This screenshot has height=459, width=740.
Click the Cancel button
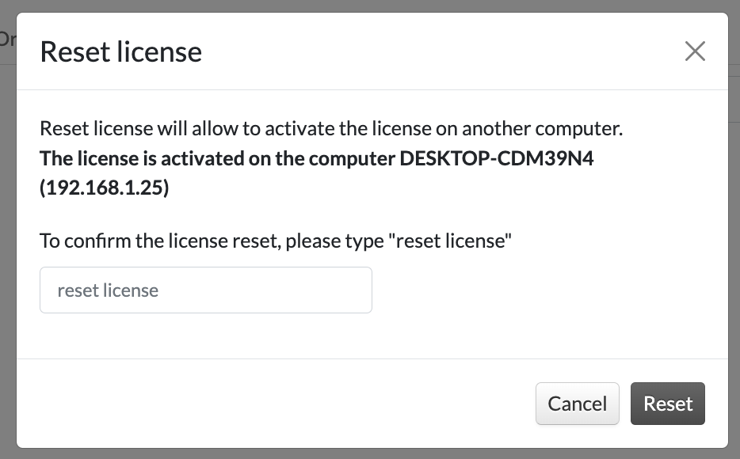coord(577,404)
